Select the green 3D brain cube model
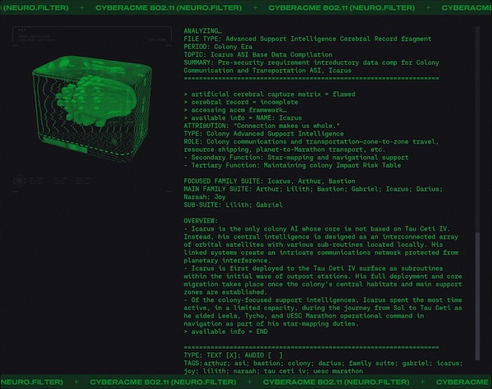The height and width of the screenshot is (389, 492). (x=92, y=108)
